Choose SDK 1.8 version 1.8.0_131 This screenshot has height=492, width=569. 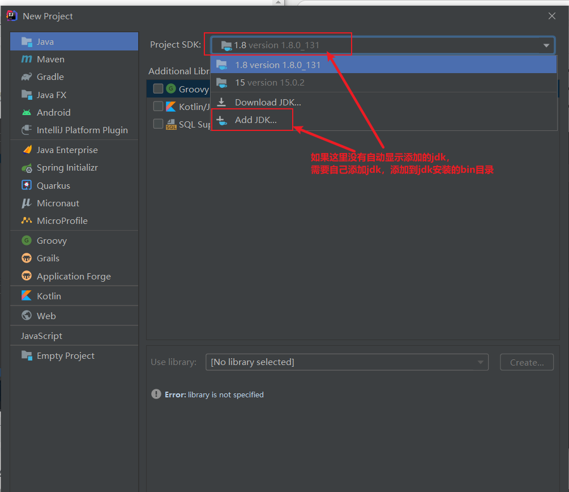pyautogui.click(x=383, y=65)
